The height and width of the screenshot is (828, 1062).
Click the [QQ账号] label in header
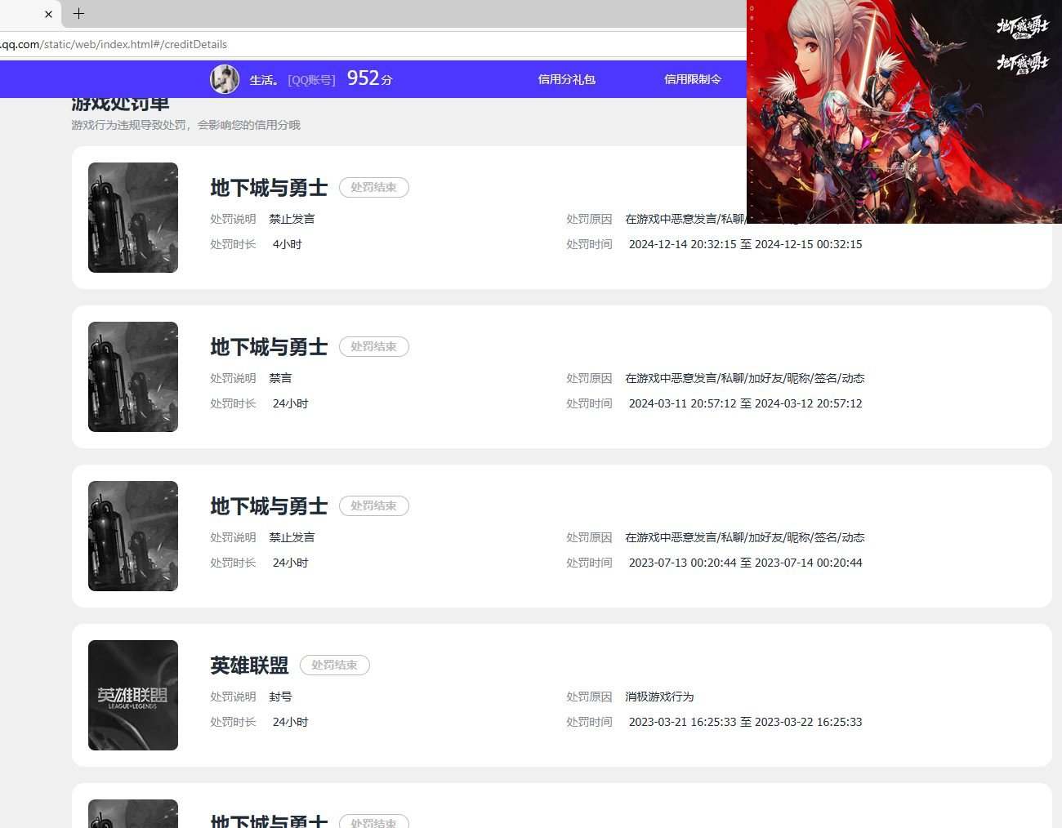point(311,80)
